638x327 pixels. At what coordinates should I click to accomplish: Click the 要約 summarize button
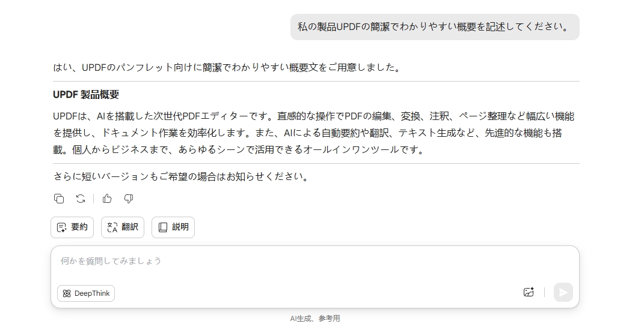click(72, 227)
